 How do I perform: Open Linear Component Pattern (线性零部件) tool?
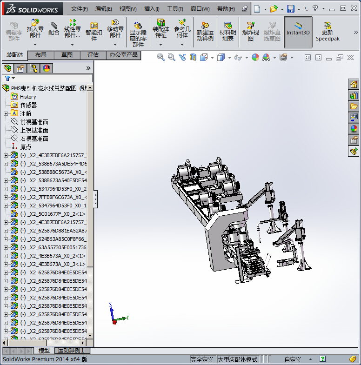tap(73, 29)
